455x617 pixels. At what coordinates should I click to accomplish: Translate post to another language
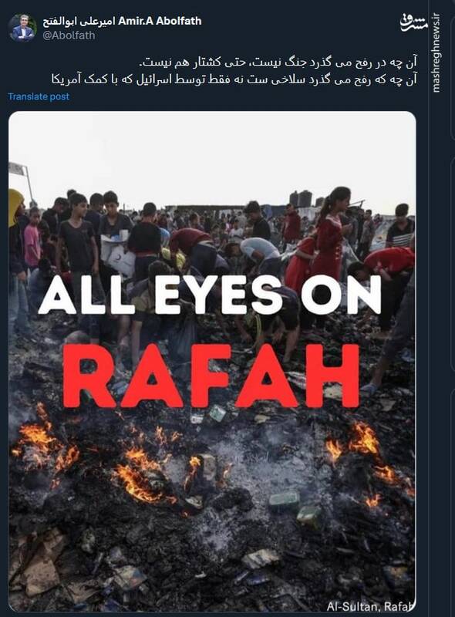39,96
